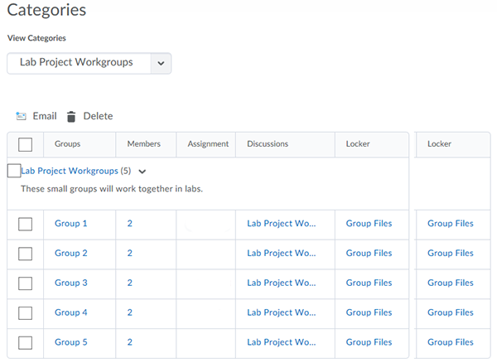This screenshot has width=497, height=363.
Task: Open the Group 4 link
Action: tap(70, 312)
